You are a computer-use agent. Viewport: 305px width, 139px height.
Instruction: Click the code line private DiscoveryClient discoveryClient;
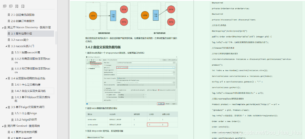(234, 20)
